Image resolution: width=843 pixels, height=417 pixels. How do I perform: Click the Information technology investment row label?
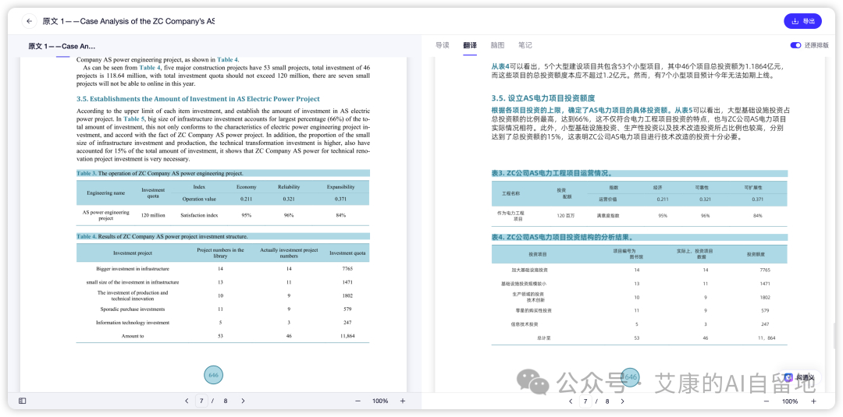(133, 323)
